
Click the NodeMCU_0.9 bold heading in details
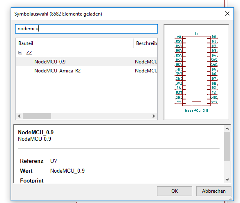coord(36,132)
